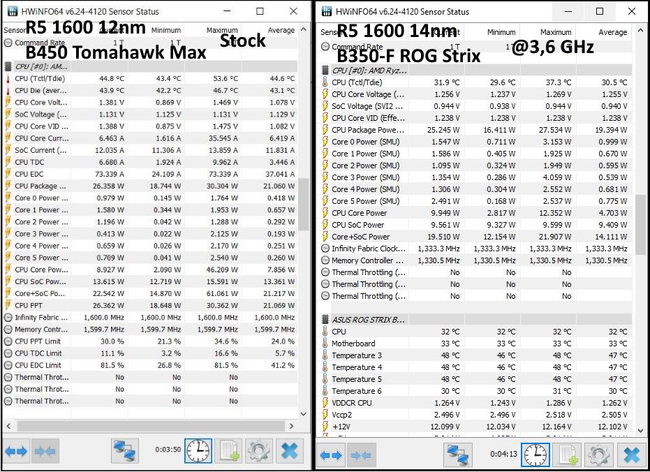Click lightning icon beside VDDCR CPU row

325,403
